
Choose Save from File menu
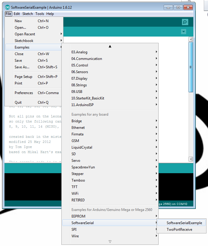(34, 61)
